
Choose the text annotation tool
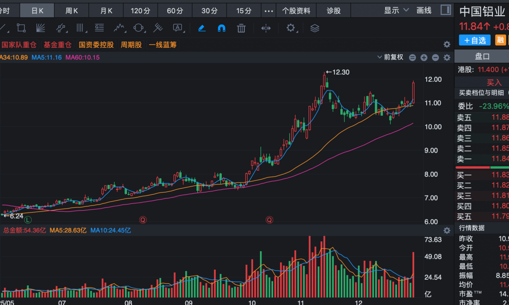tap(178, 28)
